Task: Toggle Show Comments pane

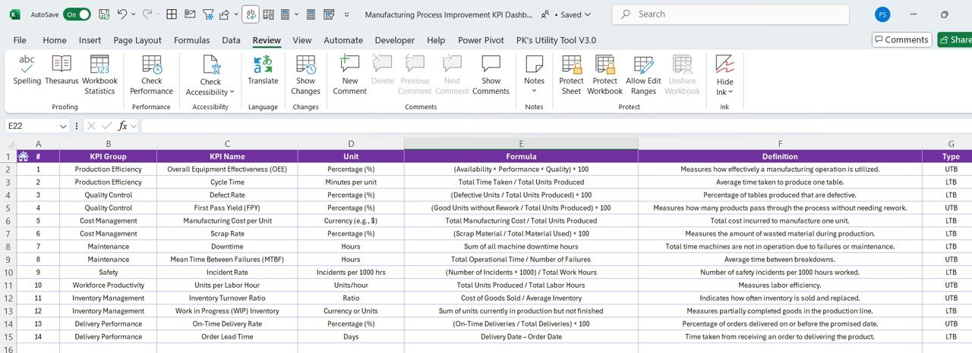Action: [x=491, y=74]
